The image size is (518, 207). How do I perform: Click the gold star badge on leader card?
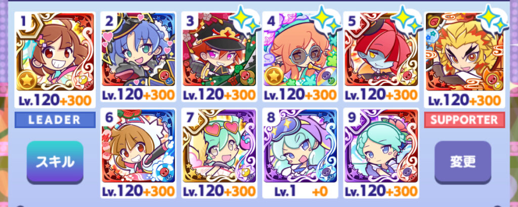click(x=27, y=79)
